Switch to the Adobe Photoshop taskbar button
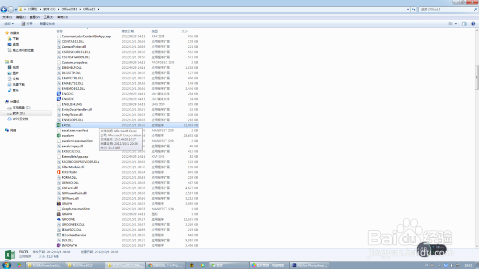Screen dimensions: 479x269 (310, 265)
